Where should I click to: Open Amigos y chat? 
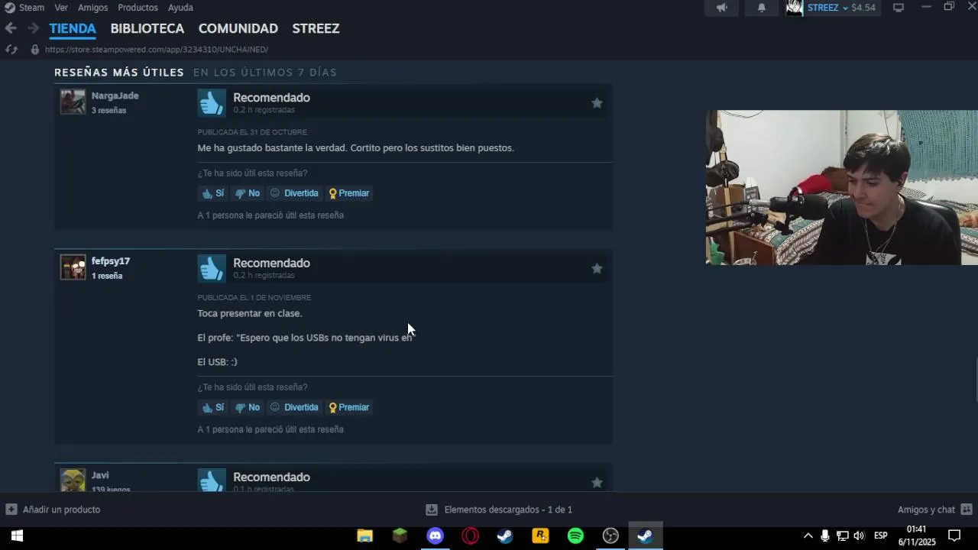(935, 510)
